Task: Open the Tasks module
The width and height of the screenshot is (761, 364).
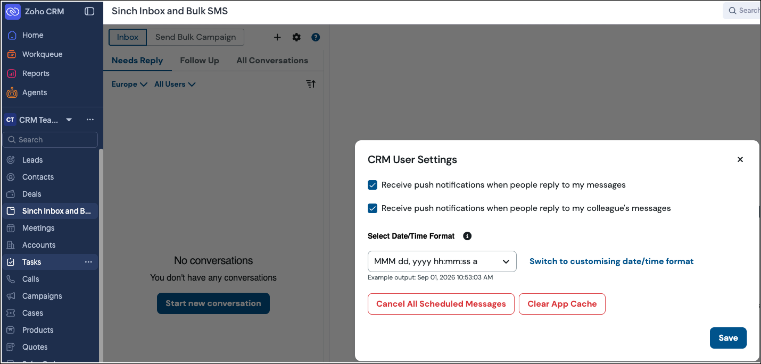Action: tap(32, 262)
